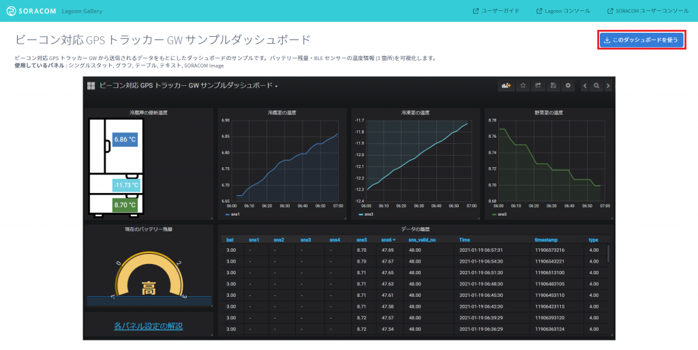Star the dashboard with the star icon
The height and width of the screenshot is (350, 698).
[x=523, y=85]
